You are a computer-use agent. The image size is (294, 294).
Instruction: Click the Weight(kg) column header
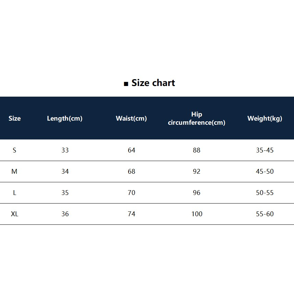pyautogui.click(x=265, y=119)
